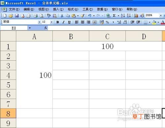The image size is (165, 128).
Task: Expand the AutoSum functions arrow
Action: tap(118, 16)
